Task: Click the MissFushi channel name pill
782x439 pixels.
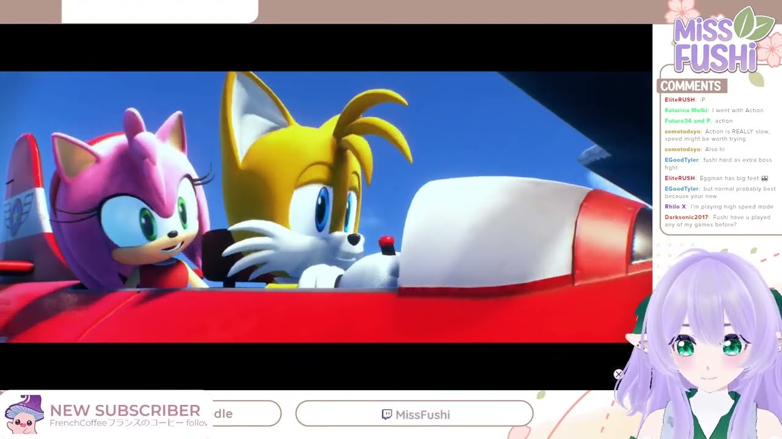Action: tap(414, 413)
